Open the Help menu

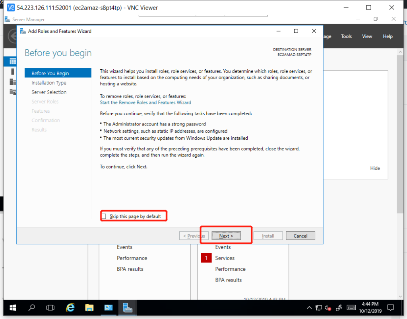click(388, 36)
